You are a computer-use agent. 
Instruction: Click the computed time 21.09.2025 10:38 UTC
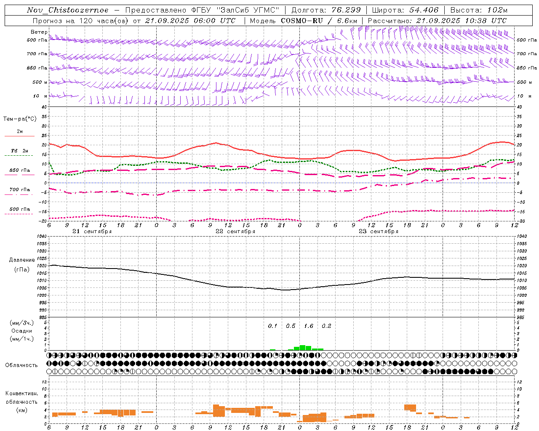pos(461,21)
